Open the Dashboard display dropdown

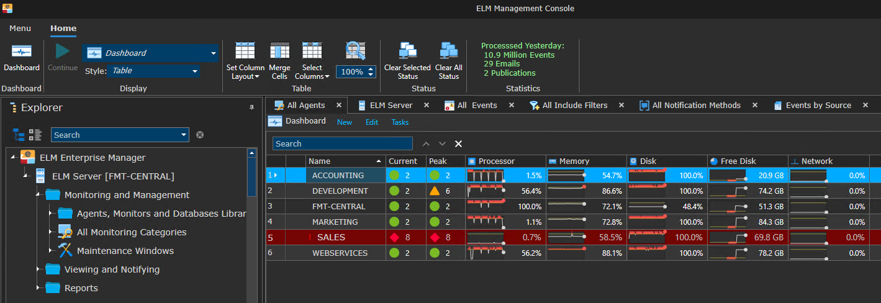coord(213,53)
